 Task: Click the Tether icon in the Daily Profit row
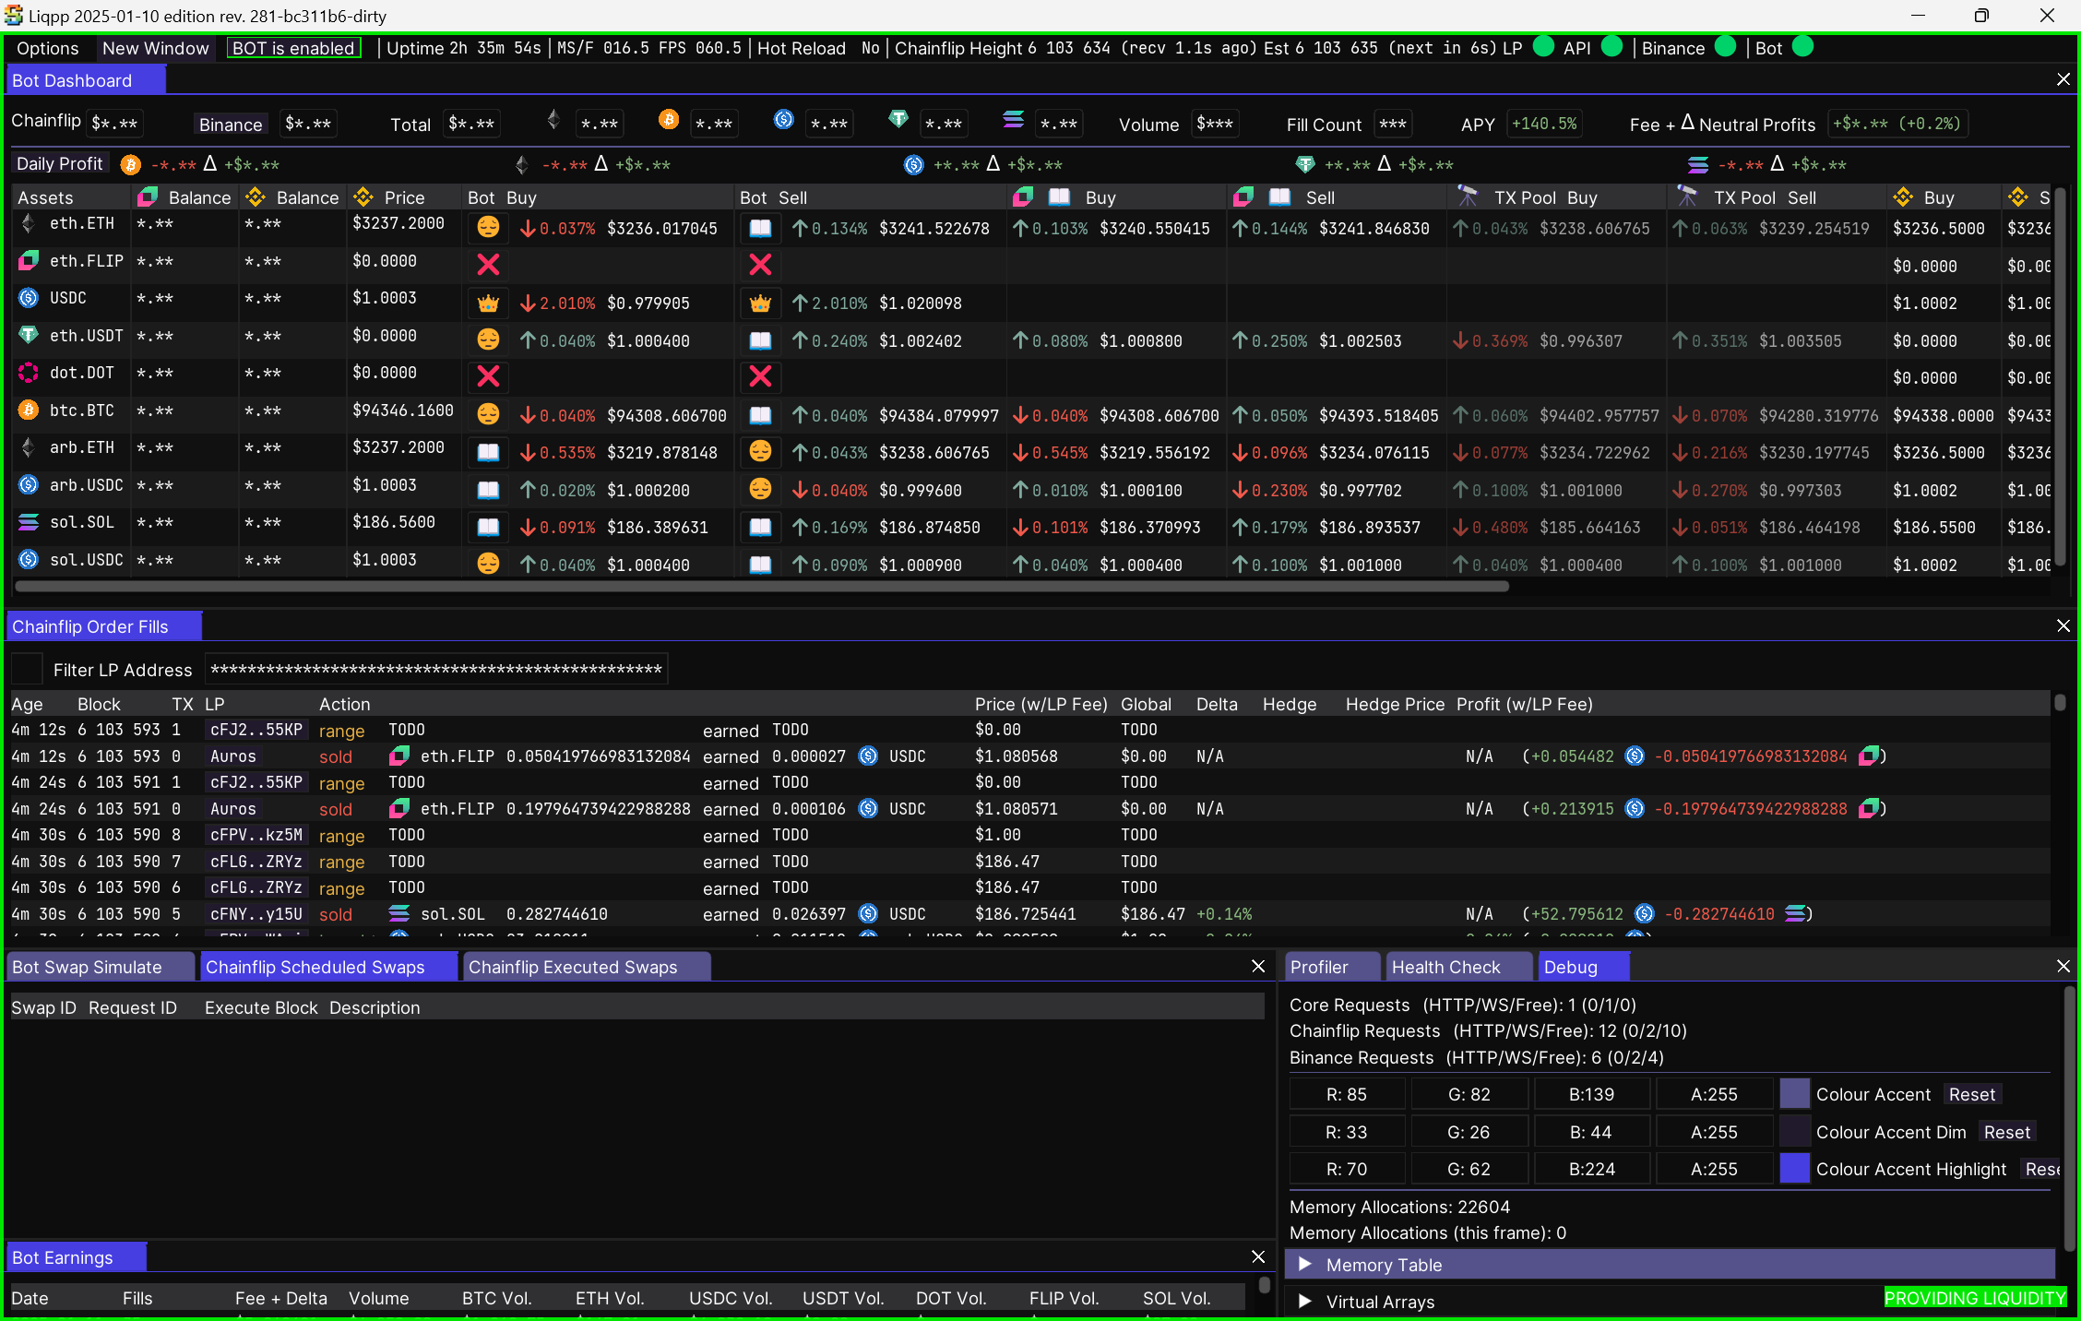[x=1305, y=165]
